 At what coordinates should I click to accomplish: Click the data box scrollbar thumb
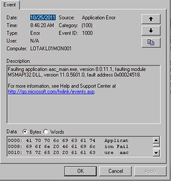[156, 145]
